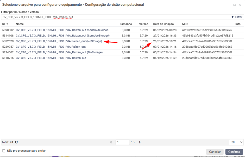Click the Tamanho column header
The image size is (245, 157).
[x=126, y=24]
